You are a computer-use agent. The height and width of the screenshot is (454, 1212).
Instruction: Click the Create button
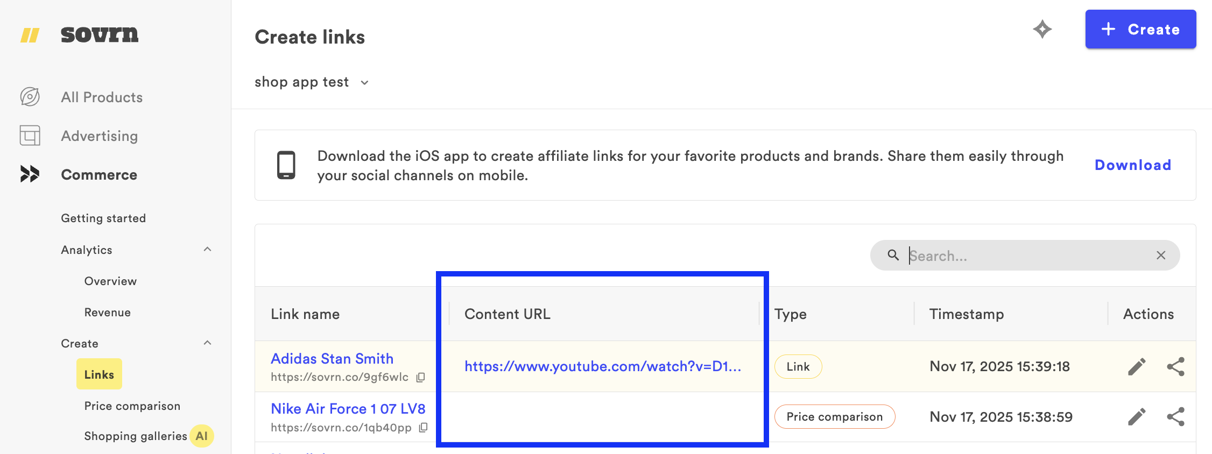(x=1140, y=29)
